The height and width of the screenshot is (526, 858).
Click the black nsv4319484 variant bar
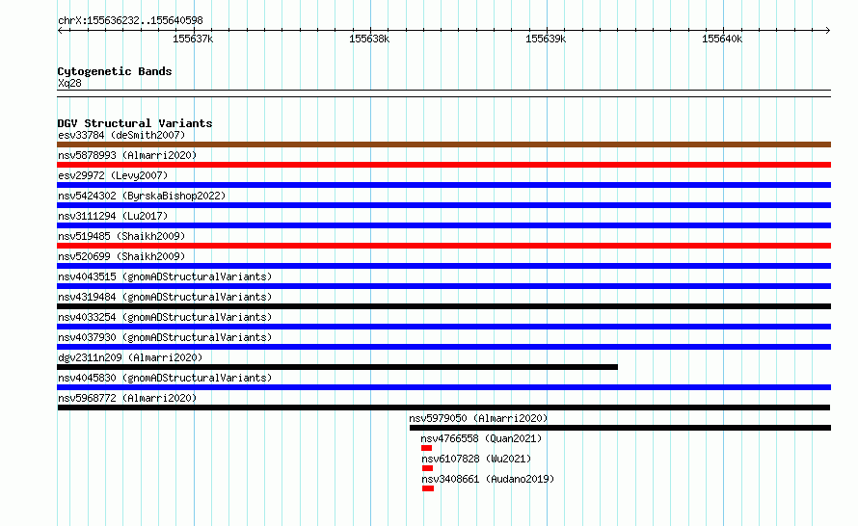click(x=443, y=306)
